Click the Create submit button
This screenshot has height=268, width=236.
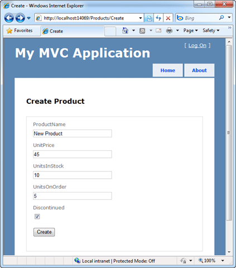coord(44,232)
